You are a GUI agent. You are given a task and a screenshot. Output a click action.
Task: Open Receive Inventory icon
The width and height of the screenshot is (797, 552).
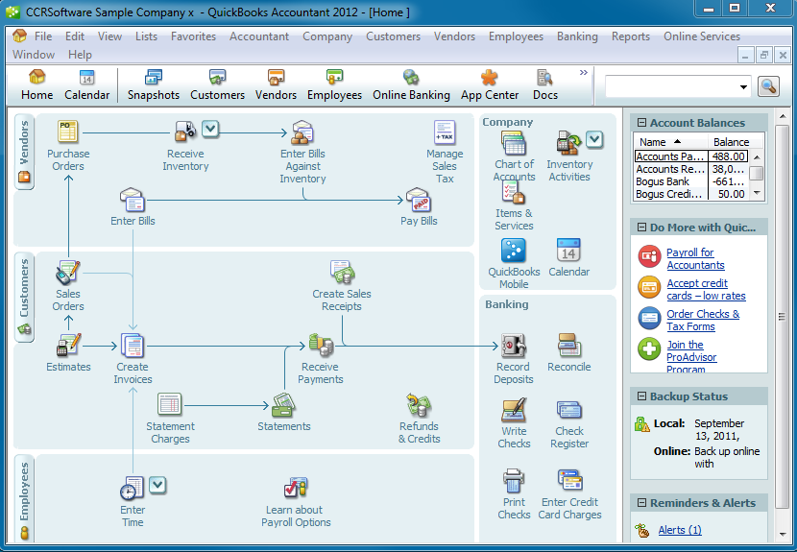point(185,132)
